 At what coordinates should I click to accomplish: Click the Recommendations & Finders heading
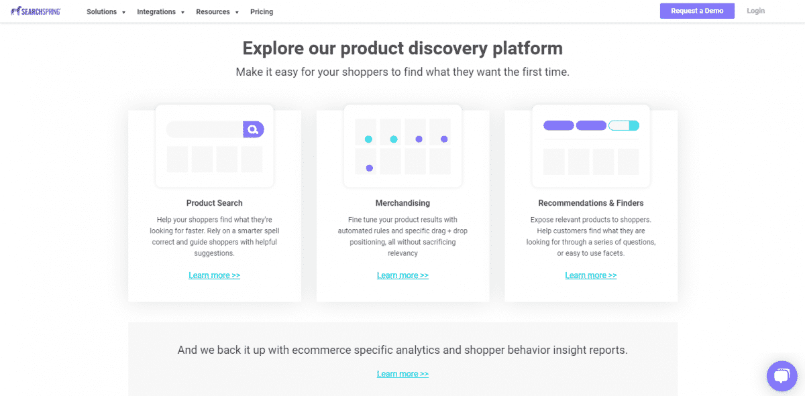coord(591,203)
